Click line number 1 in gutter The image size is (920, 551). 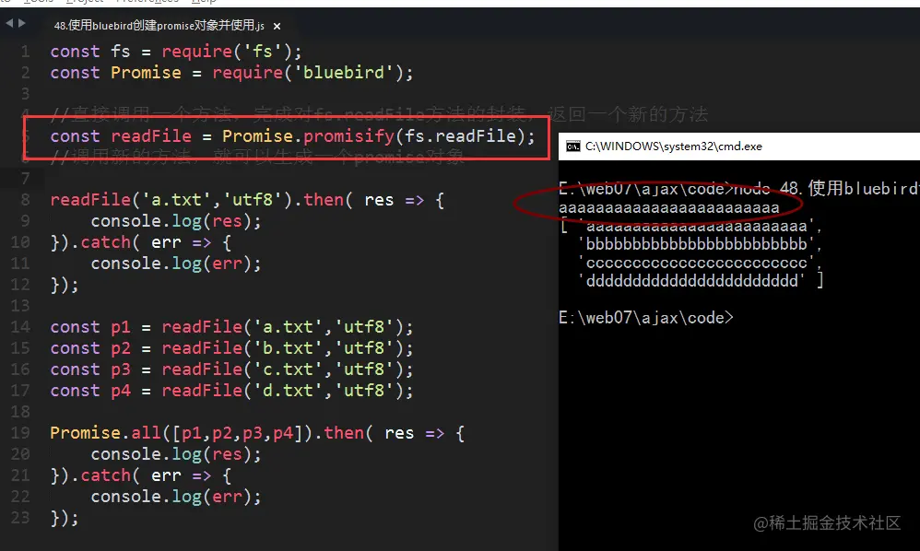pyautogui.click(x=25, y=52)
